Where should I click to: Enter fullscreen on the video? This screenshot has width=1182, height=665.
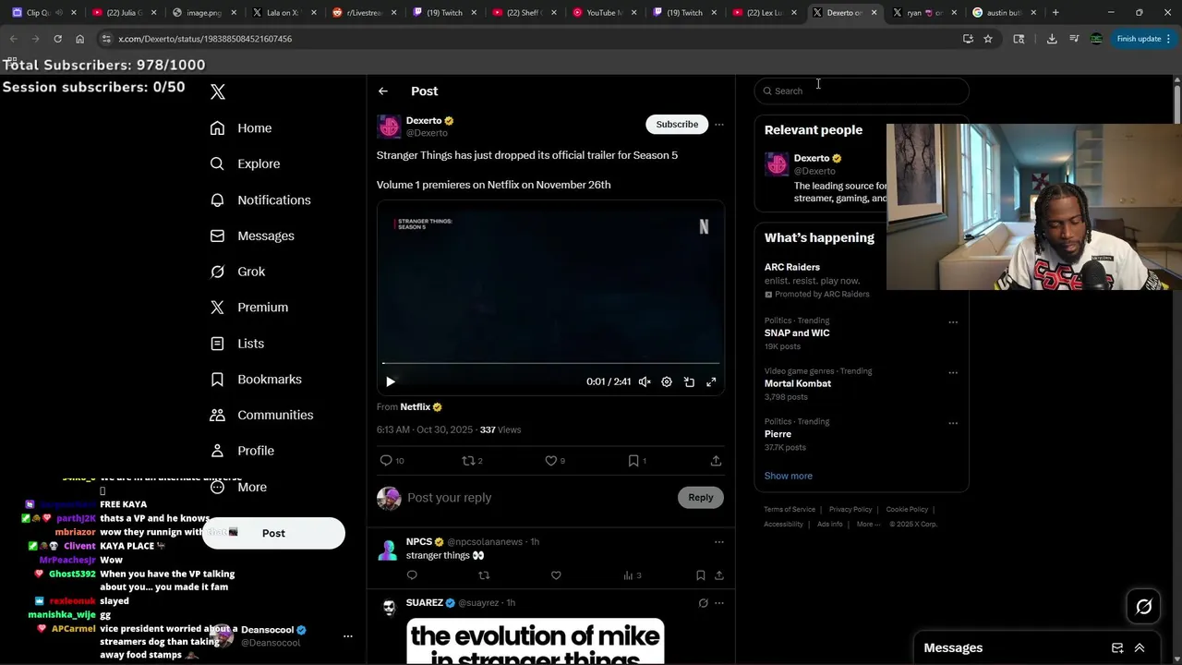click(711, 381)
